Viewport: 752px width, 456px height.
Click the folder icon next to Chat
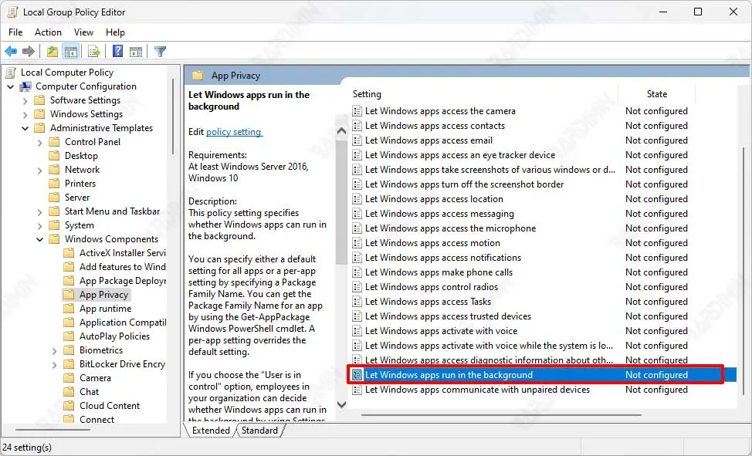(69, 392)
